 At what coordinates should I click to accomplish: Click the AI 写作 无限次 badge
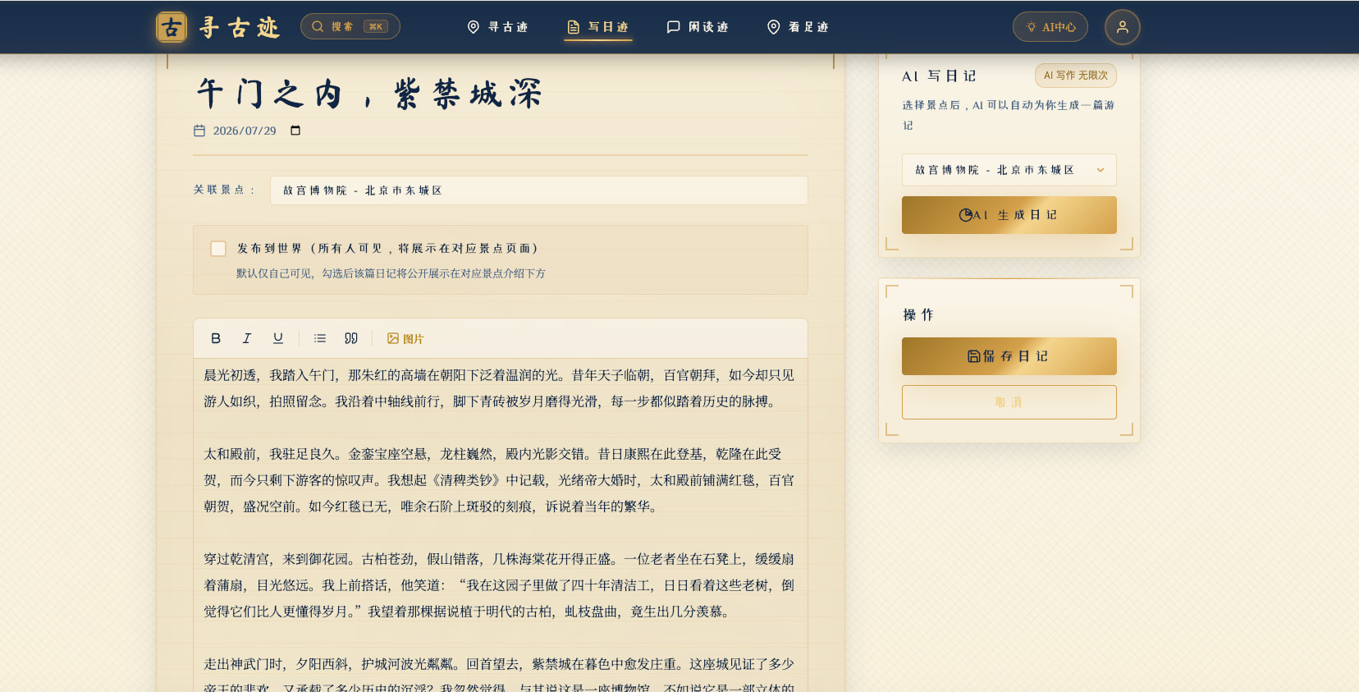point(1075,76)
